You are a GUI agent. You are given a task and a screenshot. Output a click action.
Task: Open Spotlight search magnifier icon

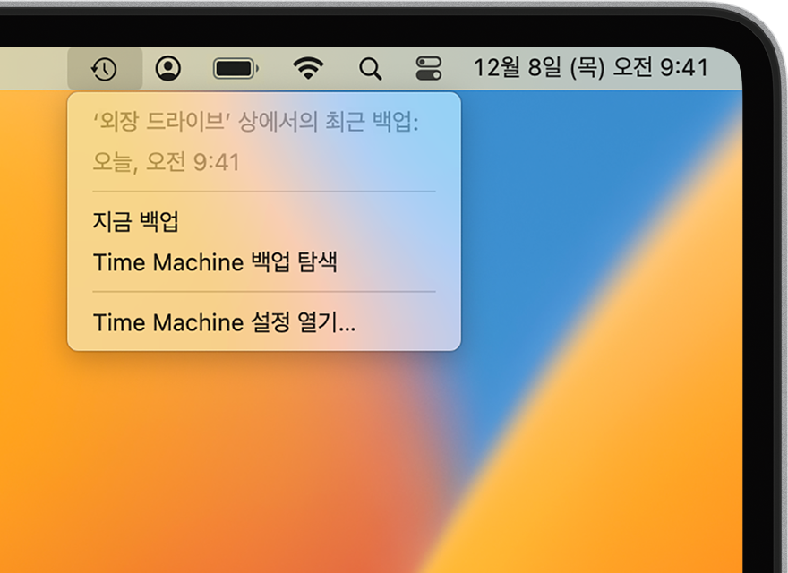pyautogui.click(x=371, y=69)
